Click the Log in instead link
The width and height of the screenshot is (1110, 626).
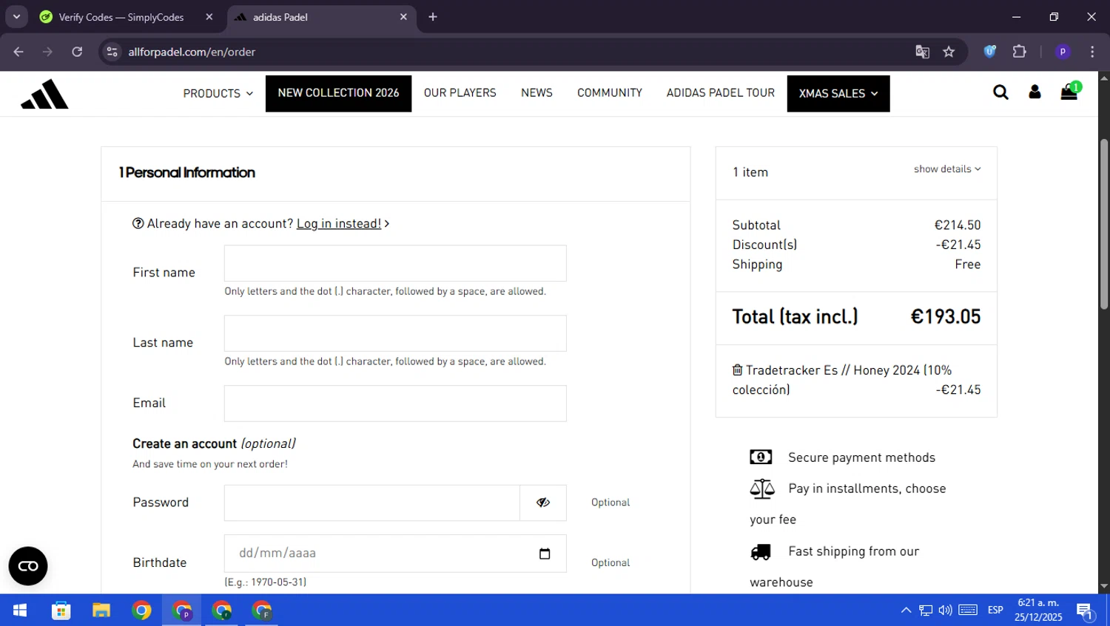[339, 224]
